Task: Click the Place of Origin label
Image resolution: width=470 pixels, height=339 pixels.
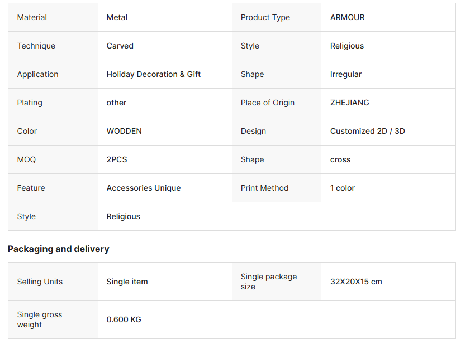Action: 267,103
